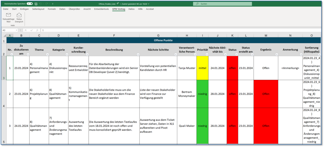Select the Offene Punkte title cell
The width and height of the screenshot is (324, 147).
[x=164, y=40]
